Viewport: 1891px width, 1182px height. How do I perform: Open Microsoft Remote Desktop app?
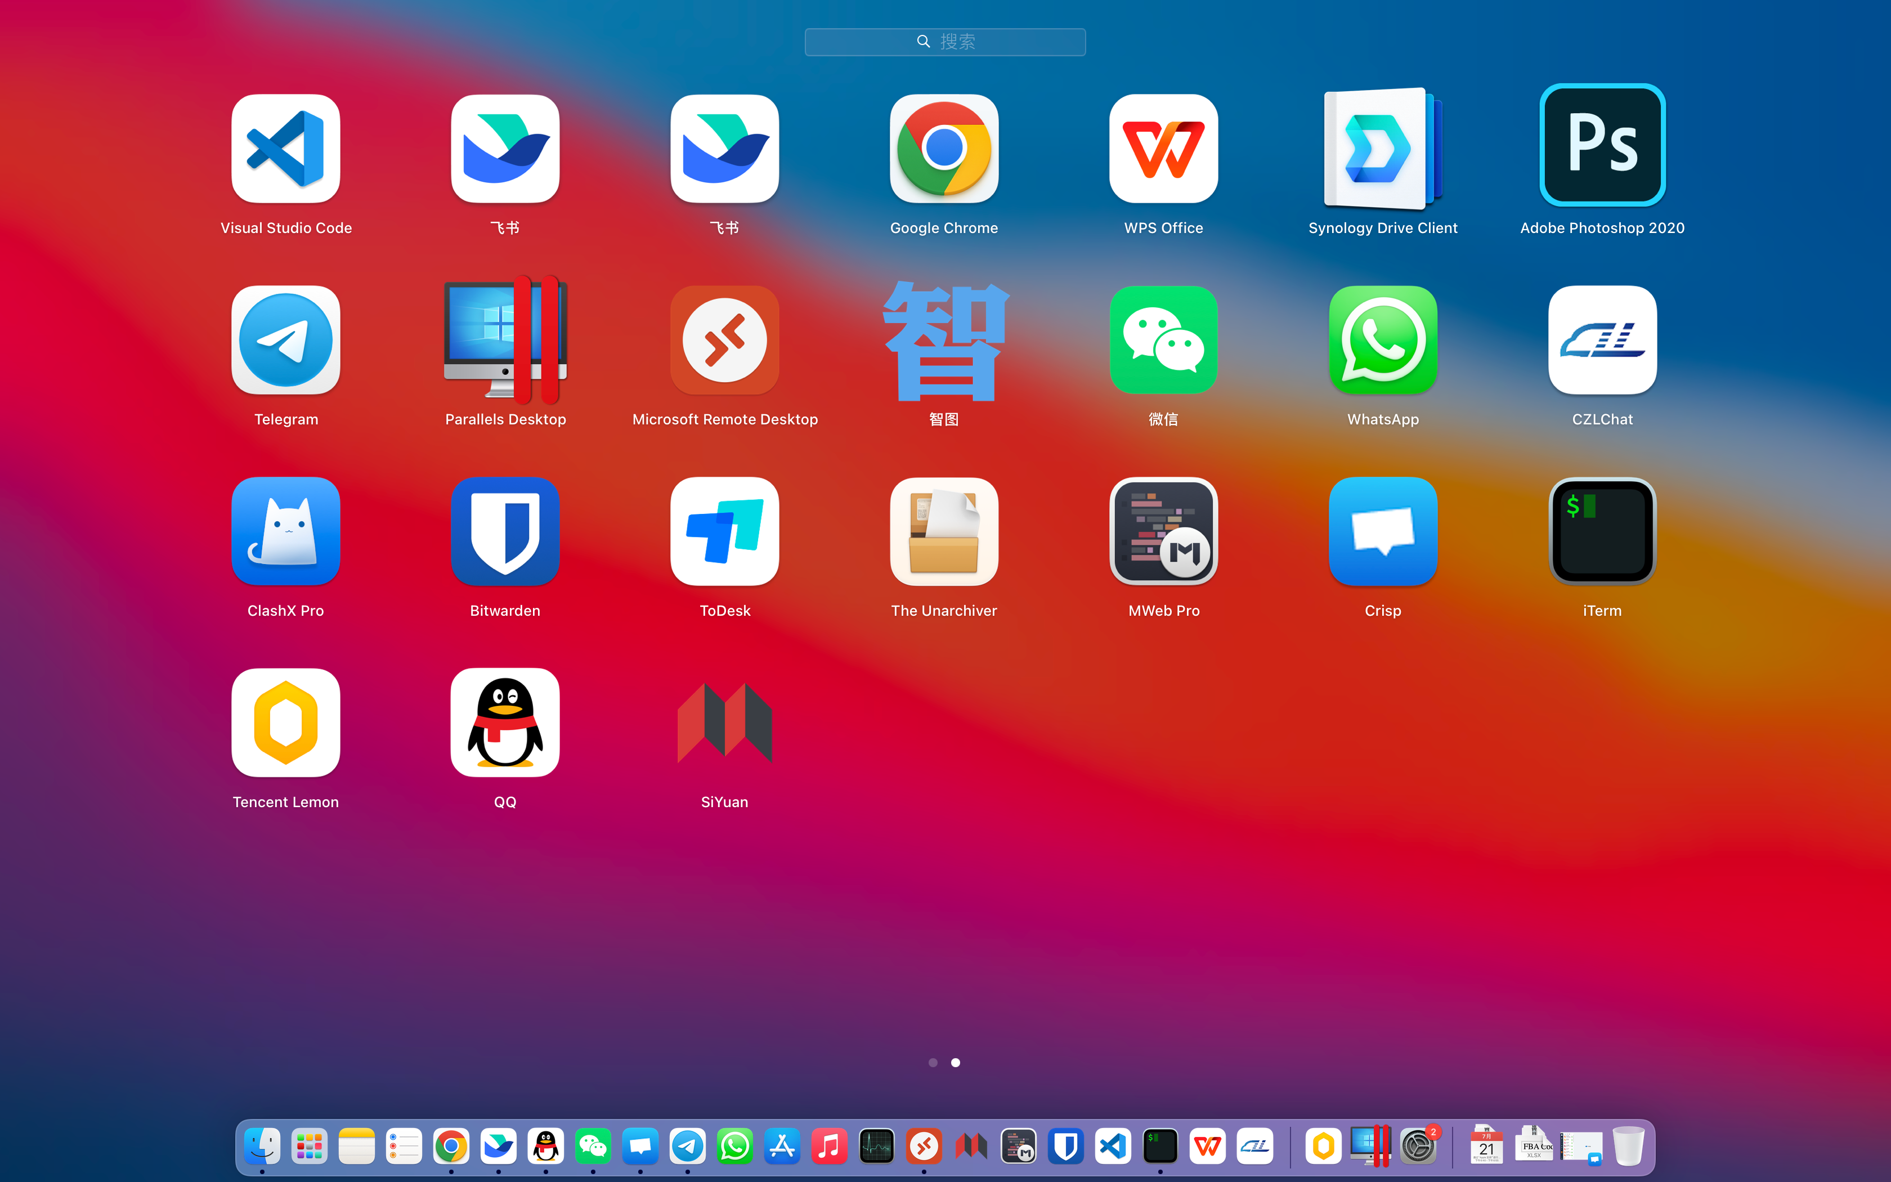click(x=724, y=340)
